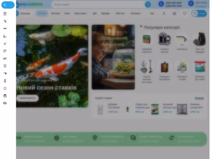Expand the Укр language selector
The height and width of the screenshot is (159, 212).
152,13
